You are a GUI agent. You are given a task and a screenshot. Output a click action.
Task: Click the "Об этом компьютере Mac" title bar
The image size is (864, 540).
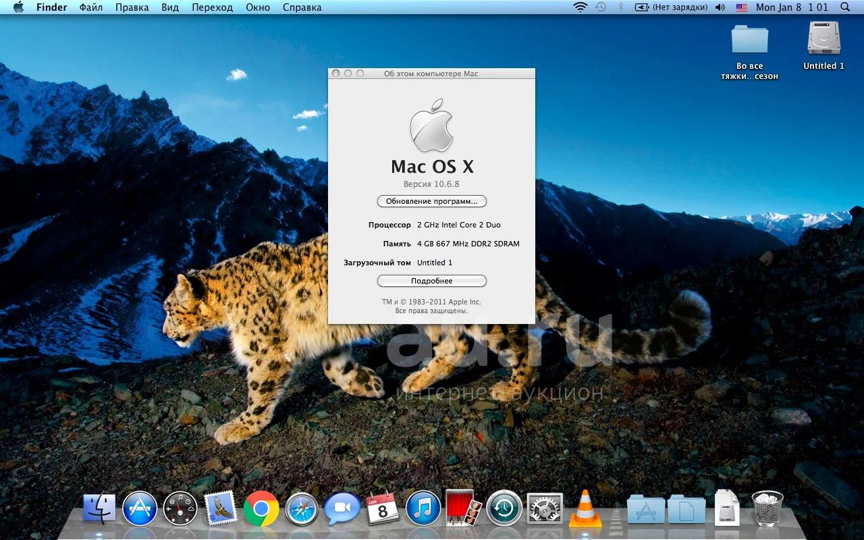pyautogui.click(x=431, y=73)
